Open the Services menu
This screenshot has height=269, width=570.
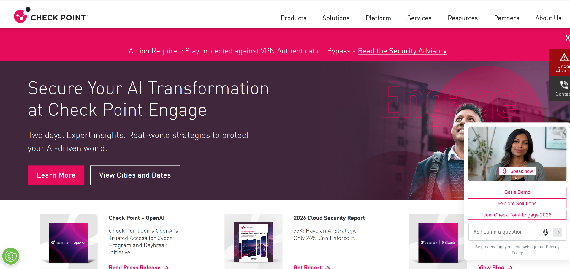tap(419, 18)
